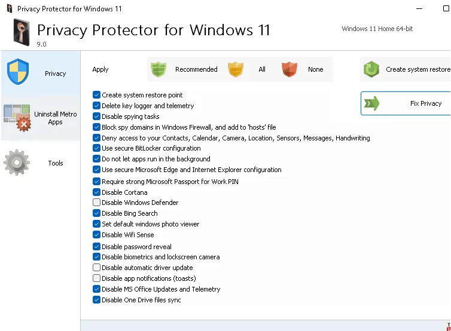Click the Fix Privacy green arrow icon
The height and width of the screenshot is (331, 451).
(x=372, y=104)
